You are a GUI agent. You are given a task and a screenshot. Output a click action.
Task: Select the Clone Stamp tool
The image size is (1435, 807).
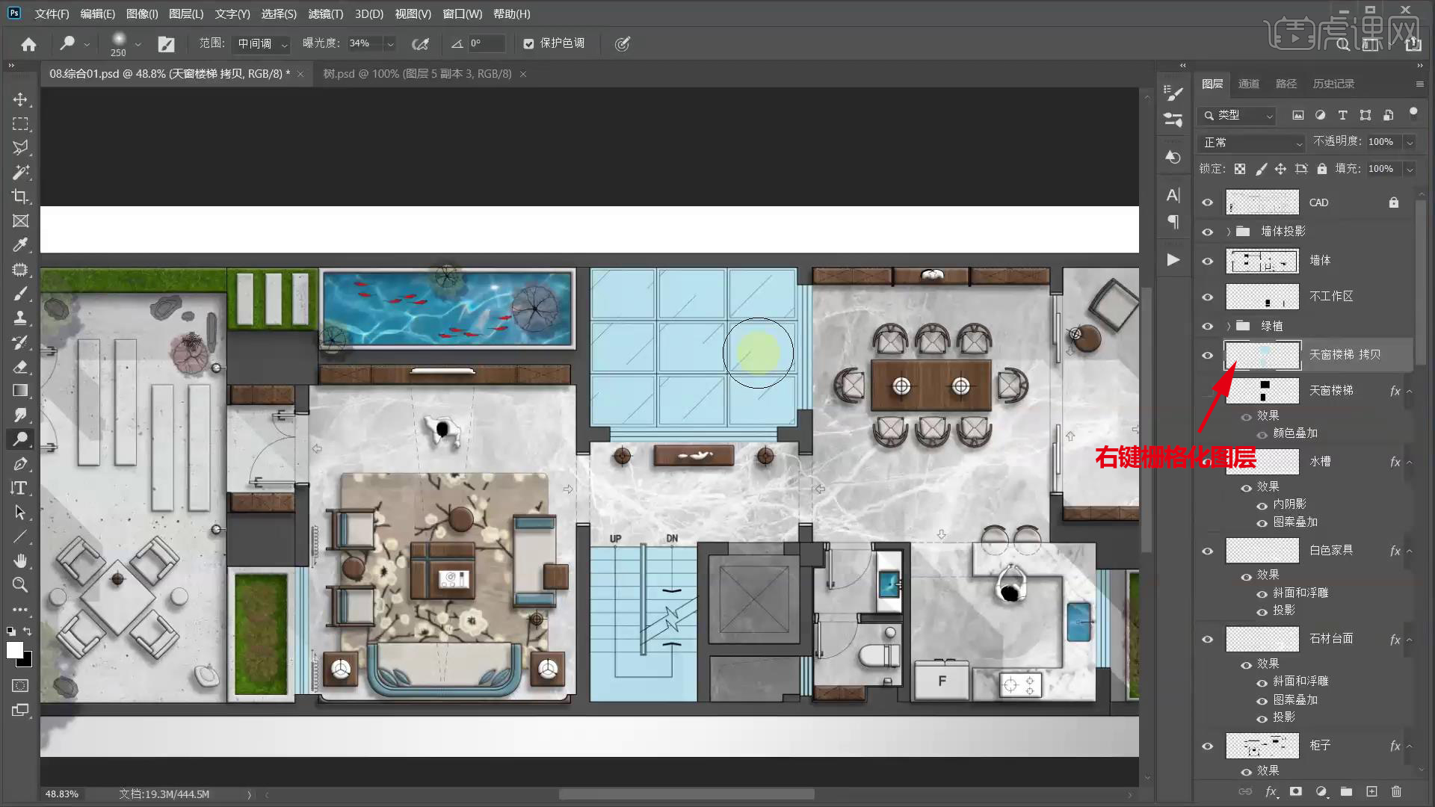tap(20, 318)
